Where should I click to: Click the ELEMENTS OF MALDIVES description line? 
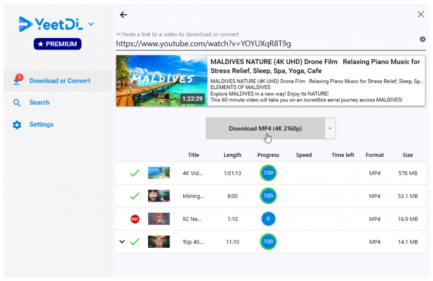pos(240,87)
